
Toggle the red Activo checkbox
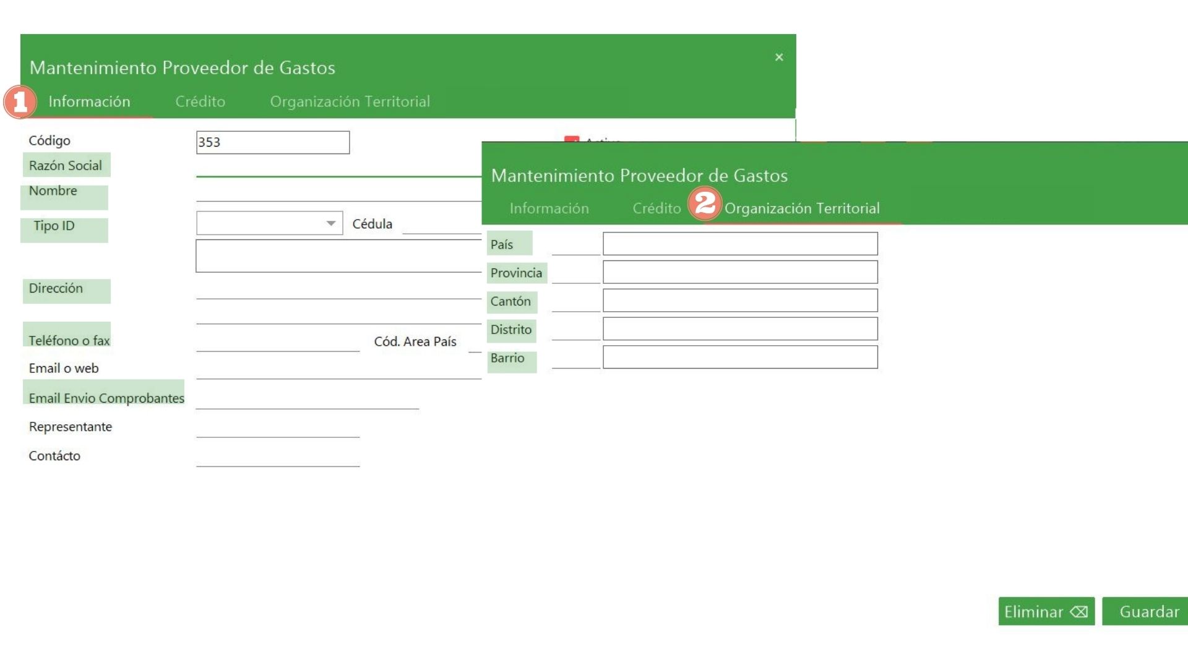coord(571,139)
